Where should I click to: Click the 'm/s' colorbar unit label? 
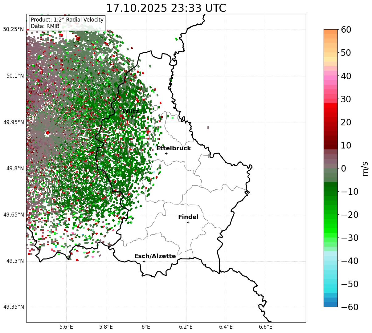coord(365,169)
